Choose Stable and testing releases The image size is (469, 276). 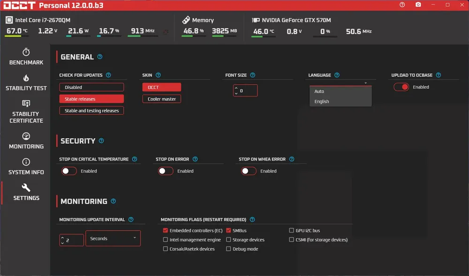pyautogui.click(x=91, y=110)
